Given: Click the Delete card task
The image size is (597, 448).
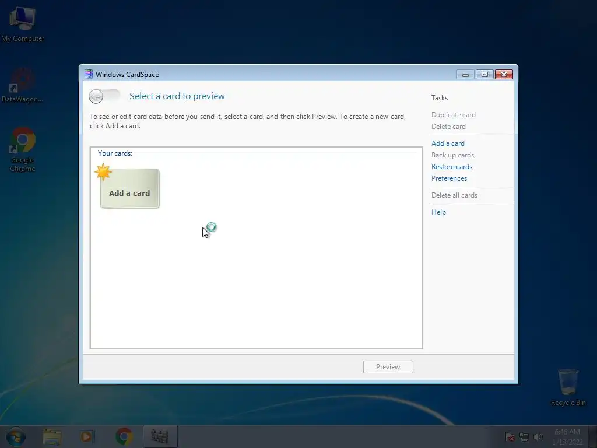Looking at the screenshot, I should tap(448, 127).
